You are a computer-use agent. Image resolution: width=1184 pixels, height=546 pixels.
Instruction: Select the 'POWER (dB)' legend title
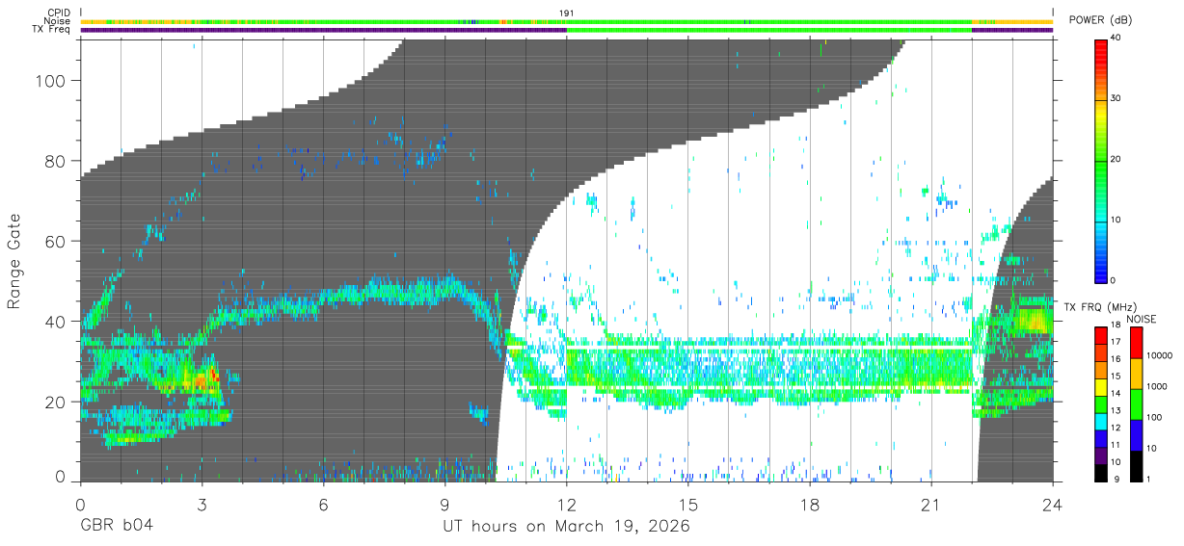pyautogui.click(x=1101, y=19)
